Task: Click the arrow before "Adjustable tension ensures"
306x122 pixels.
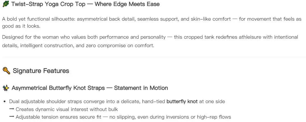Action: (12, 117)
